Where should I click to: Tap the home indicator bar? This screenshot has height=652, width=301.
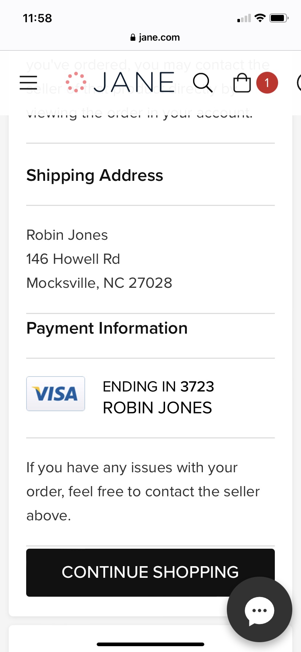tap(150, 644)
